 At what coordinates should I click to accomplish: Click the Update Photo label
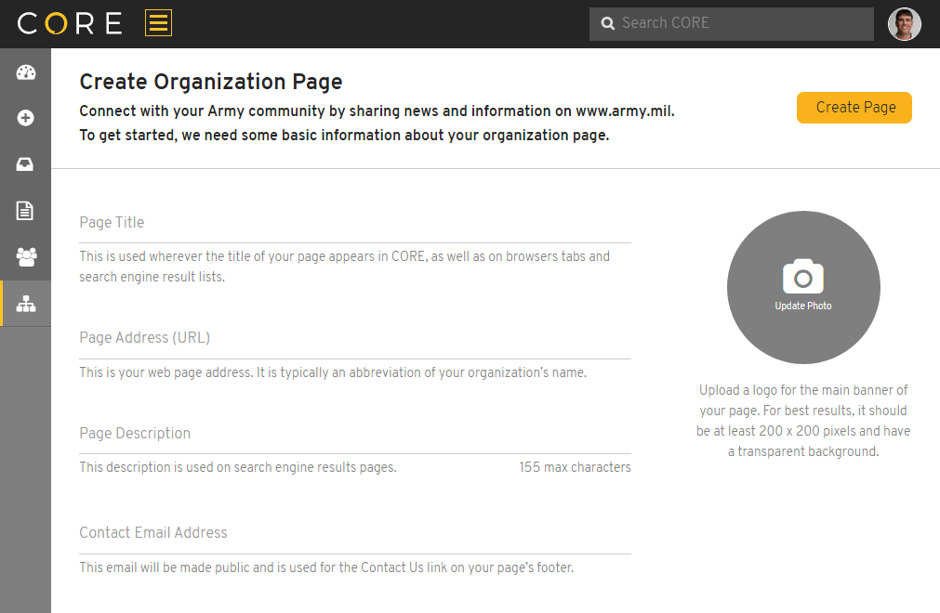(803, 306)
